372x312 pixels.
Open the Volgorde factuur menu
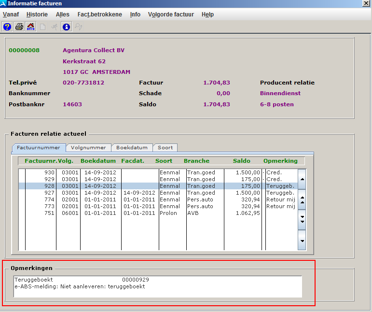(x=171, y=14)
